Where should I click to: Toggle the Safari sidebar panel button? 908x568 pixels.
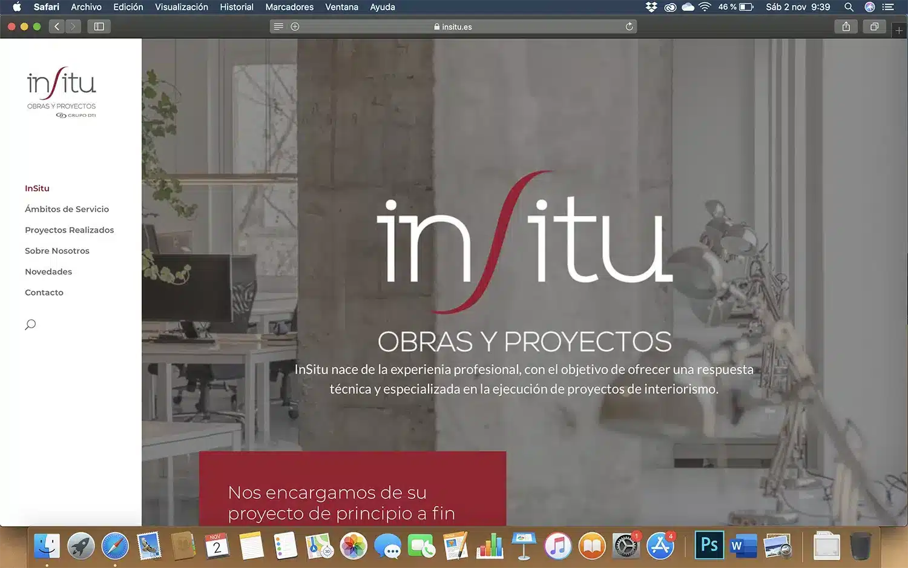[99, 27]
